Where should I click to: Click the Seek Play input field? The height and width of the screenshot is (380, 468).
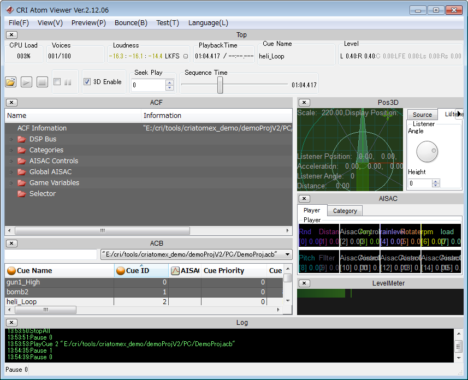coord(149,85)
